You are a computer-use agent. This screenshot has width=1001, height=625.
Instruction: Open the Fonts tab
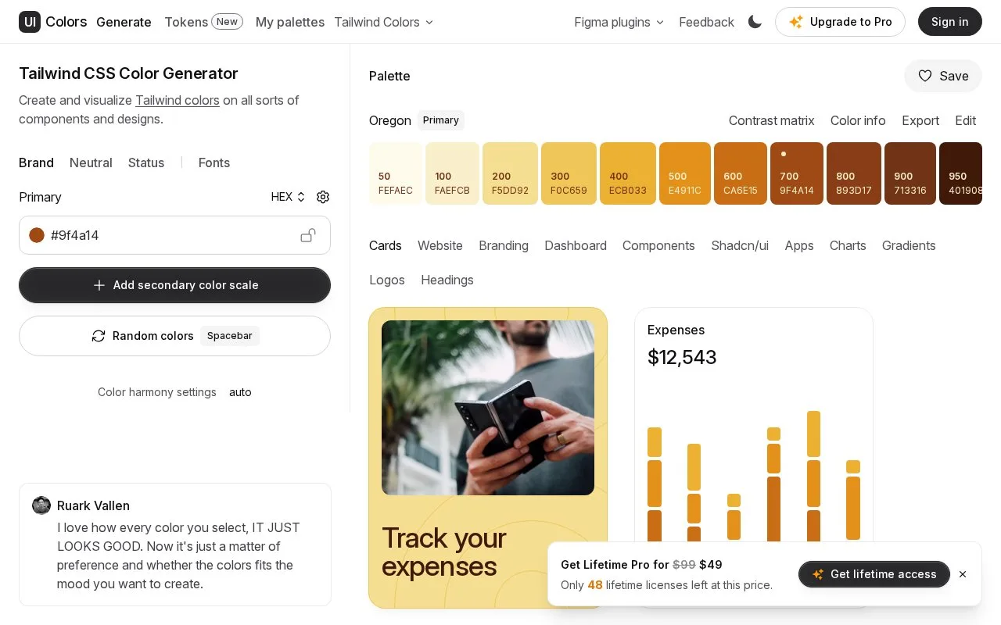click(214, 162)
